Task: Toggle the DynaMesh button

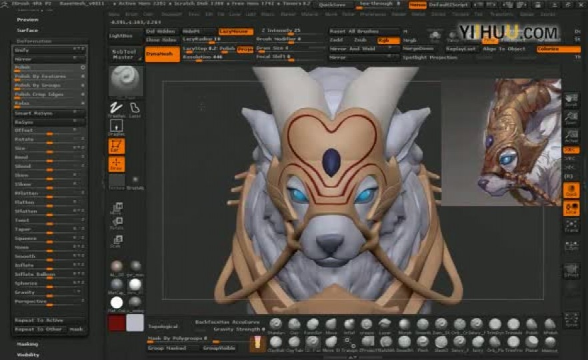Action: point(163,54)
